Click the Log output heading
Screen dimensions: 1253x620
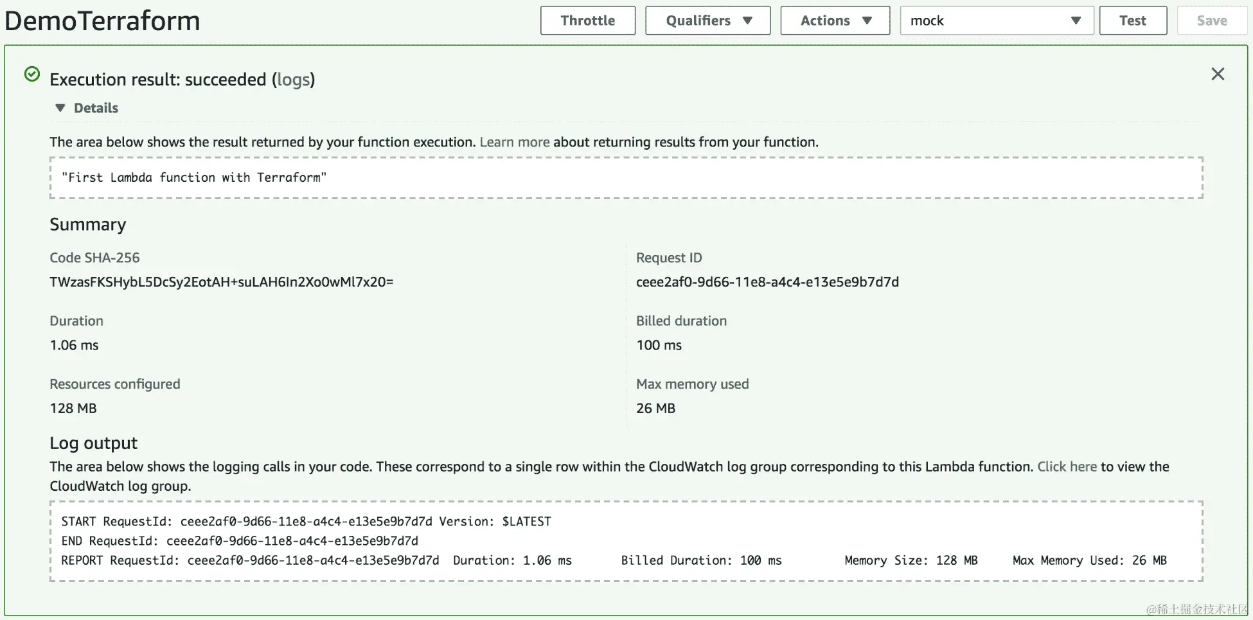click(94, 443)
